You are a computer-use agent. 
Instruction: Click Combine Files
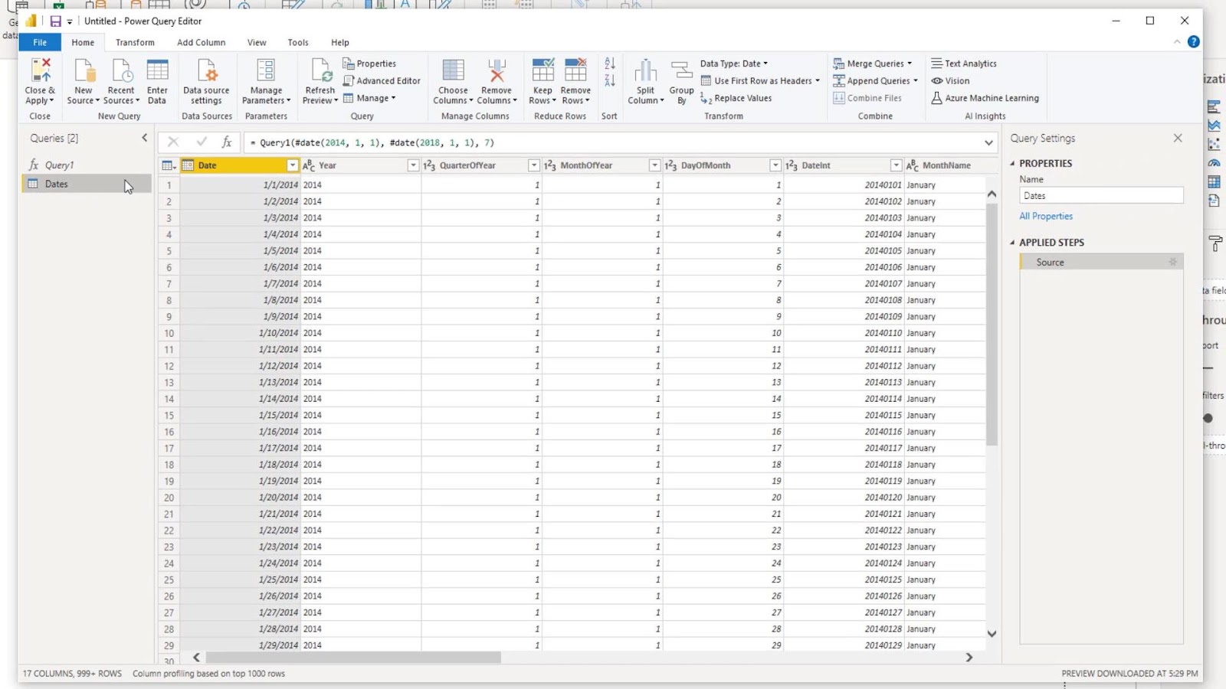[867, 98]
